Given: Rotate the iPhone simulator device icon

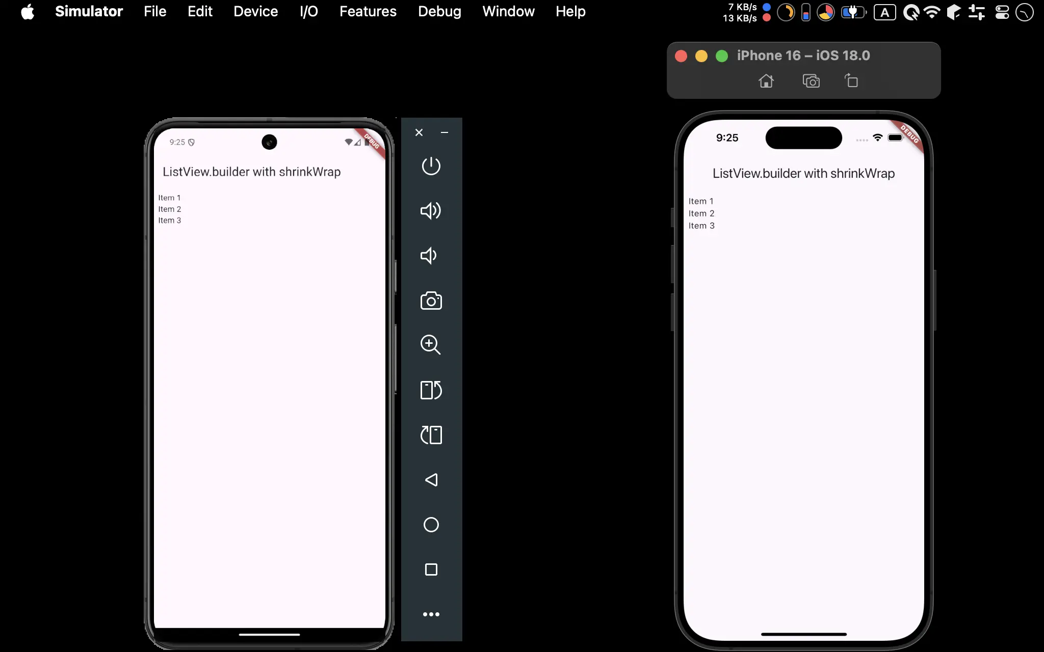Looking at the screenshot, I should coord(851,80).
